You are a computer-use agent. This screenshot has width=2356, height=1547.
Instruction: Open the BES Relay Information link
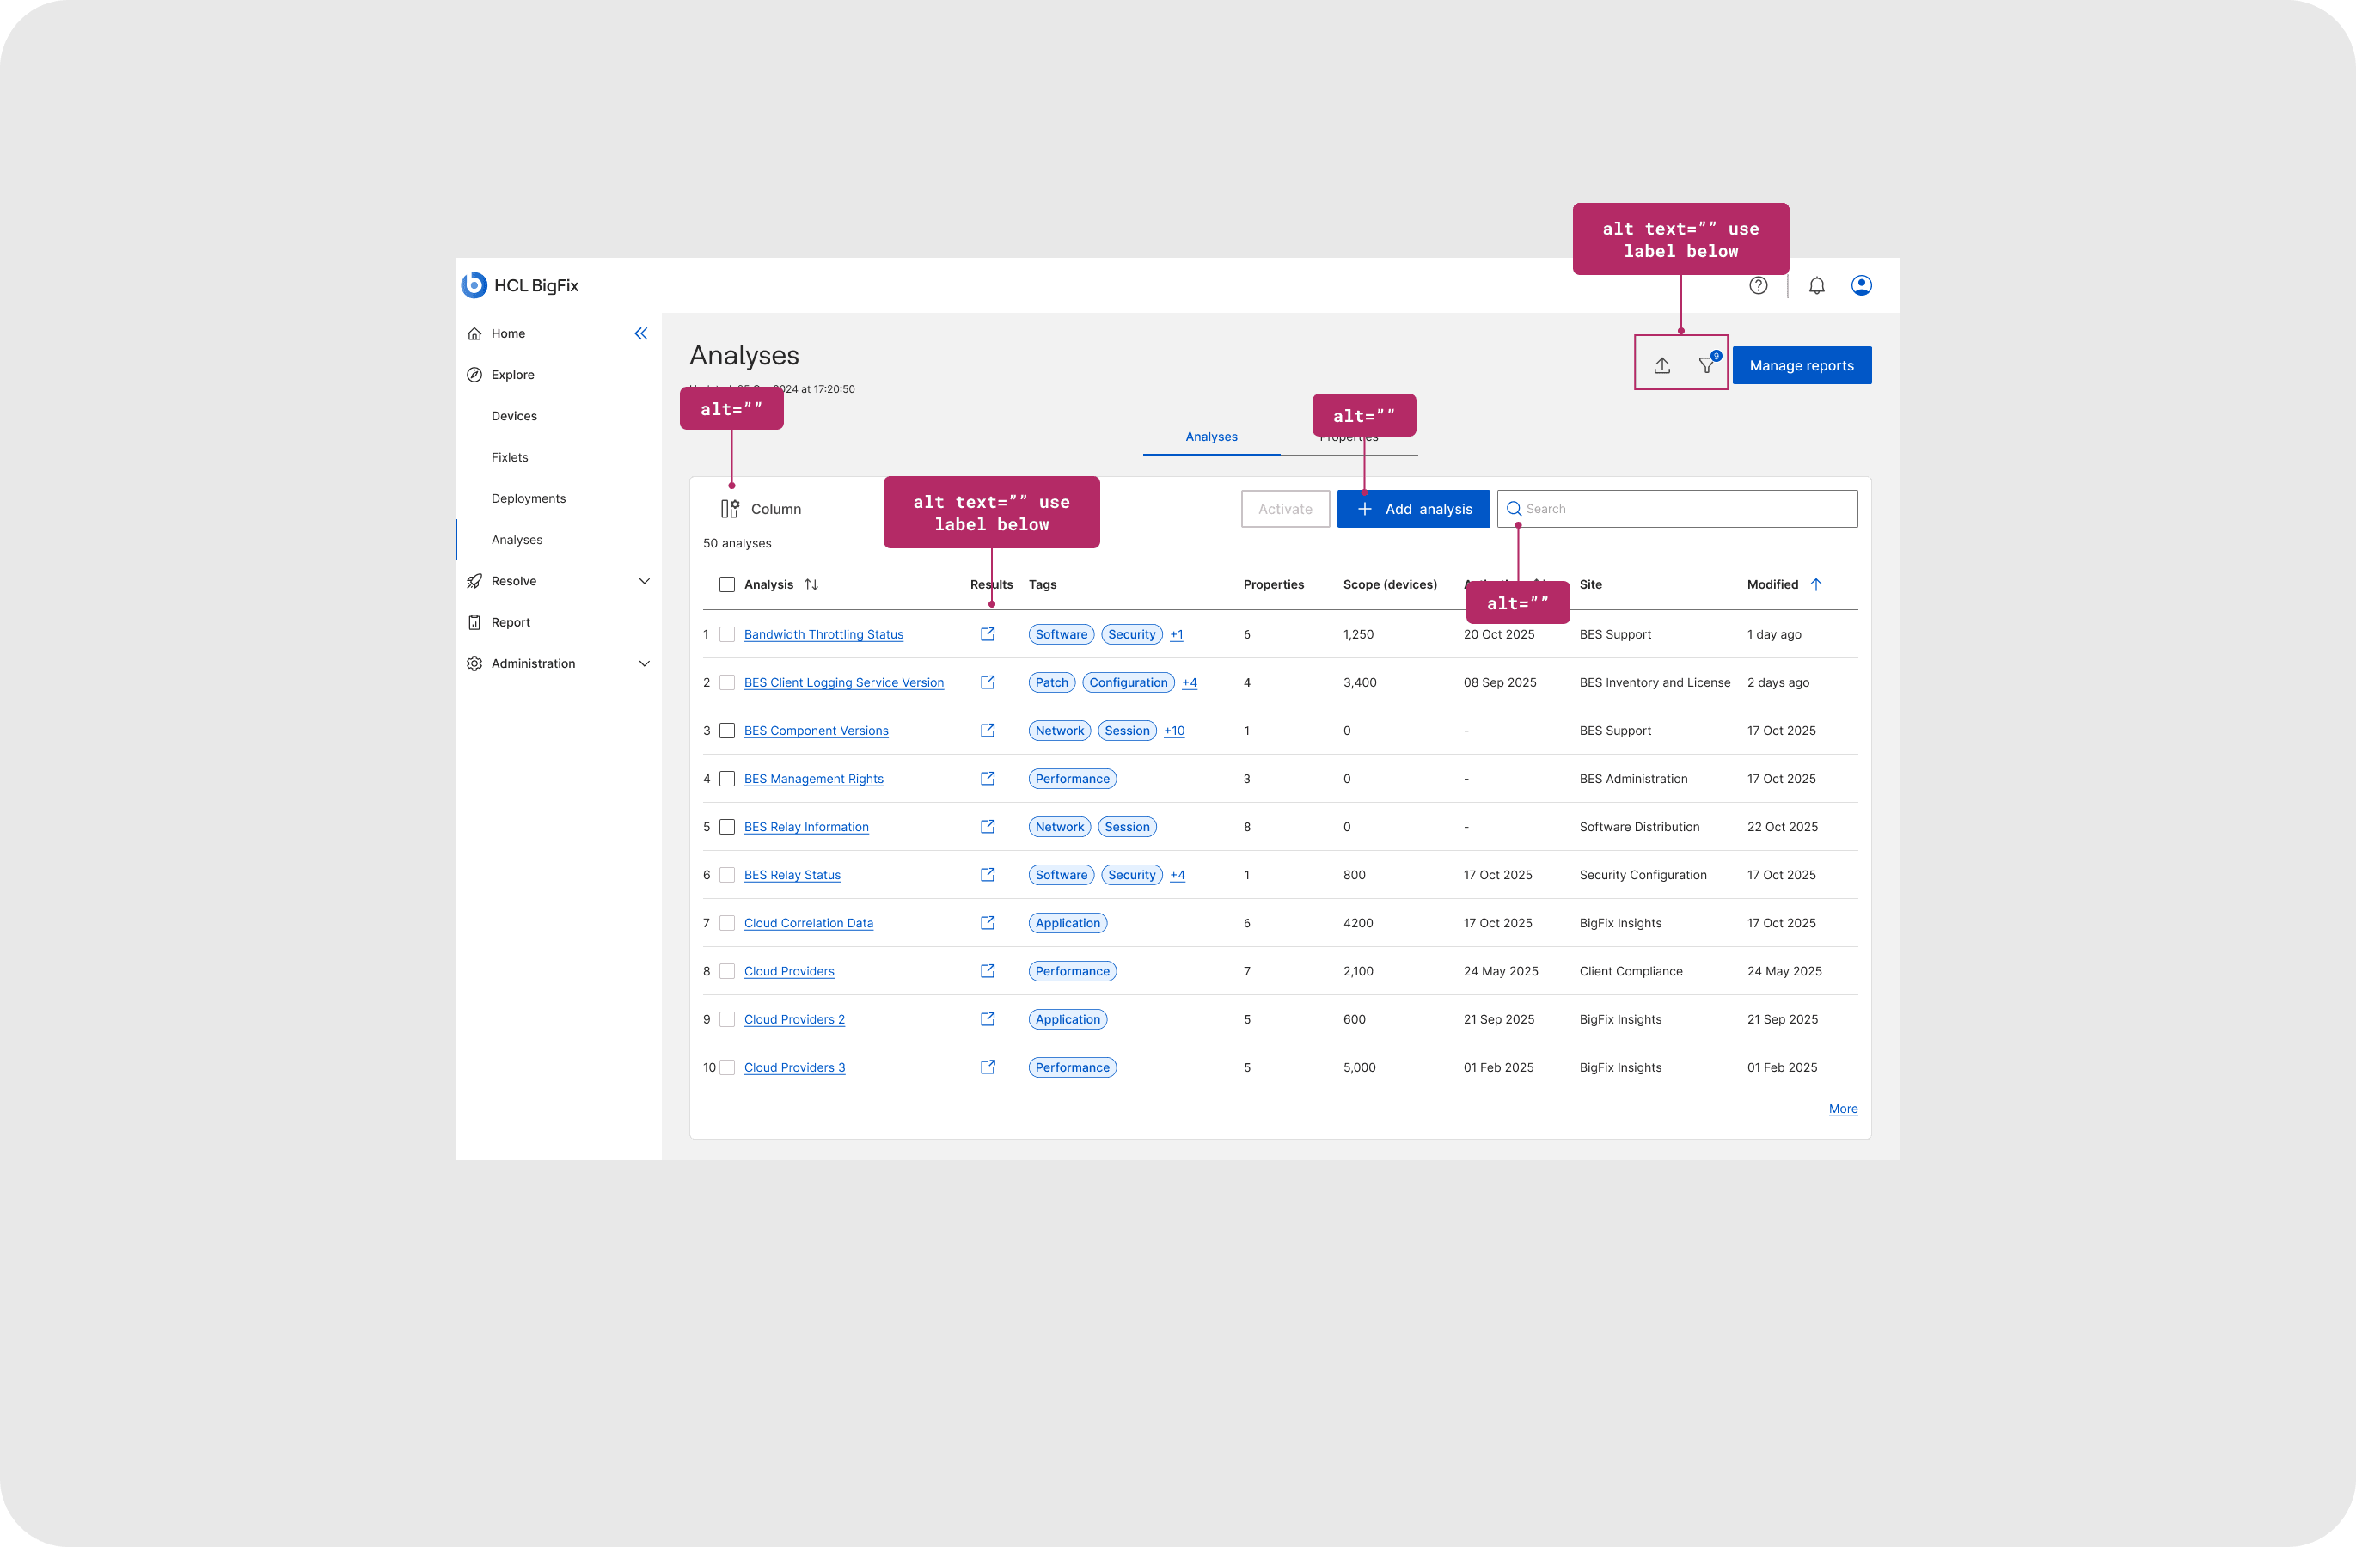pos(805,827)
